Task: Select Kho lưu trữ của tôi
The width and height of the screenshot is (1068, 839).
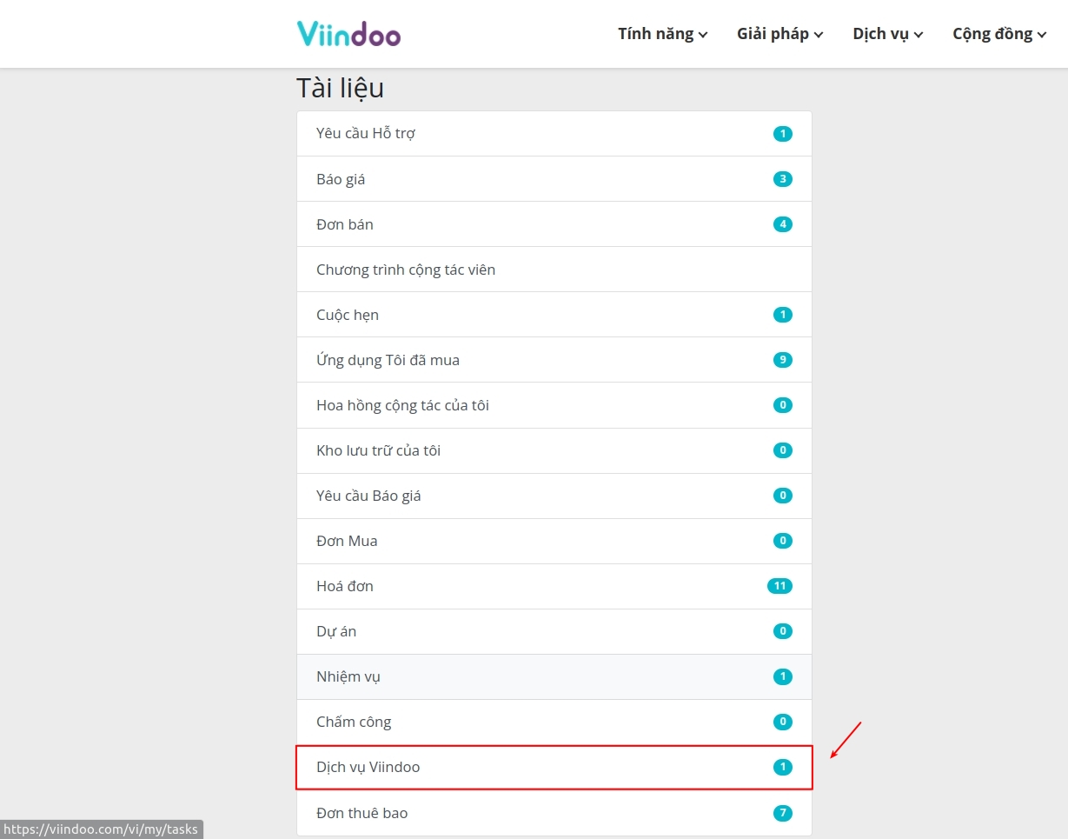Action: click(x=554, y=450)
